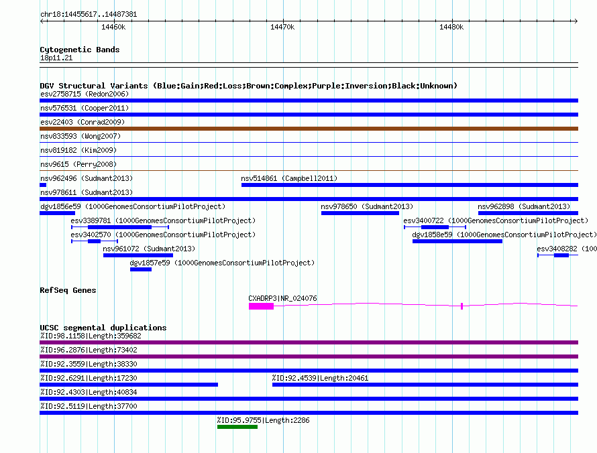Click the blue bar under nsv961072

tap(138, 255)
